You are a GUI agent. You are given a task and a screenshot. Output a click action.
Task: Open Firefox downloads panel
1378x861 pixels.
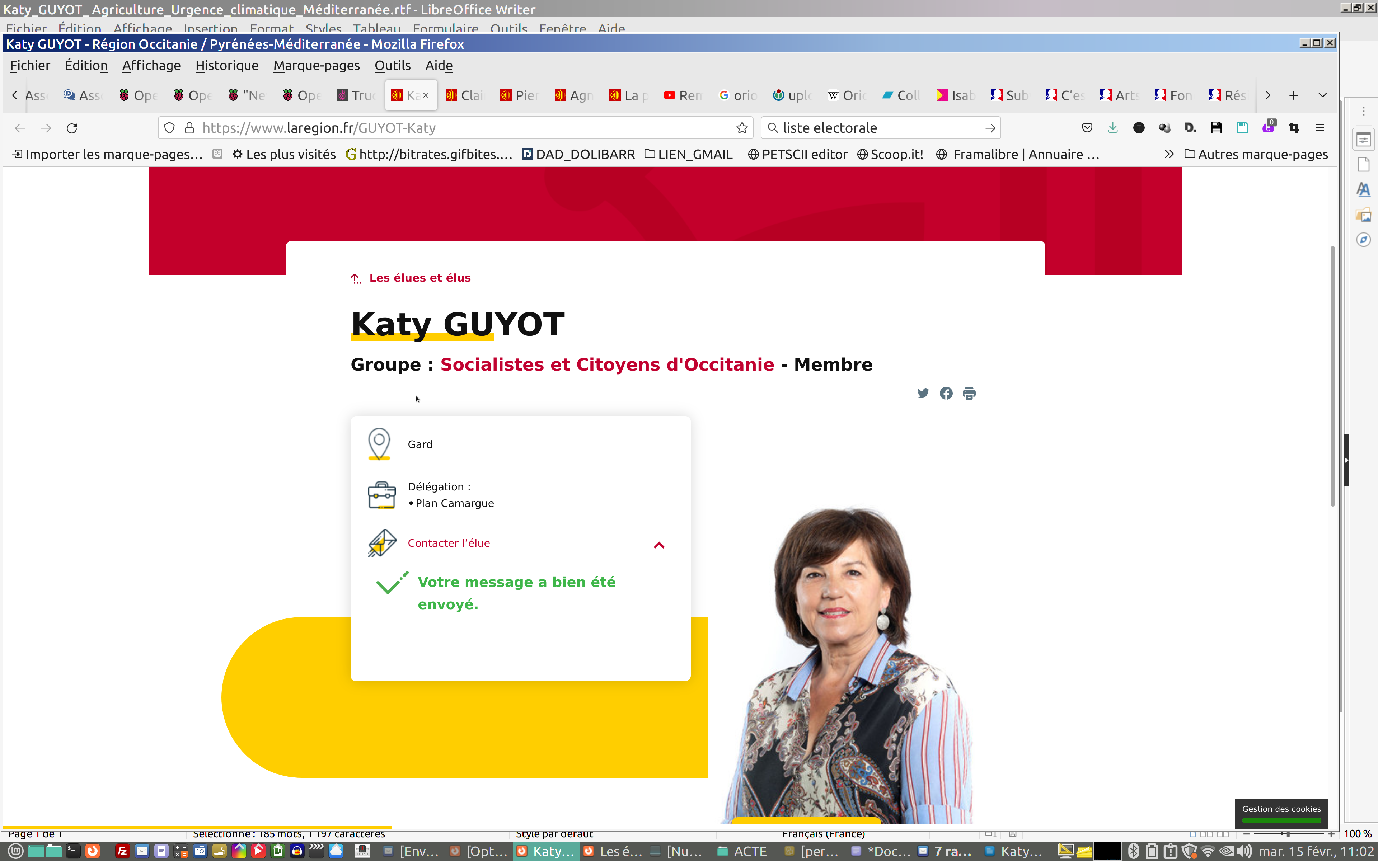(x=1113, y=128)
